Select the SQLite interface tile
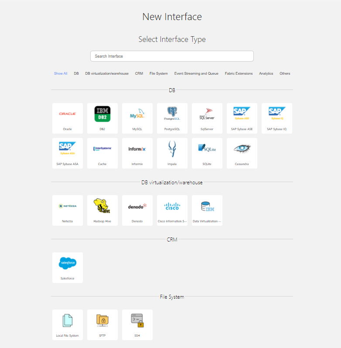 point(207,153)
